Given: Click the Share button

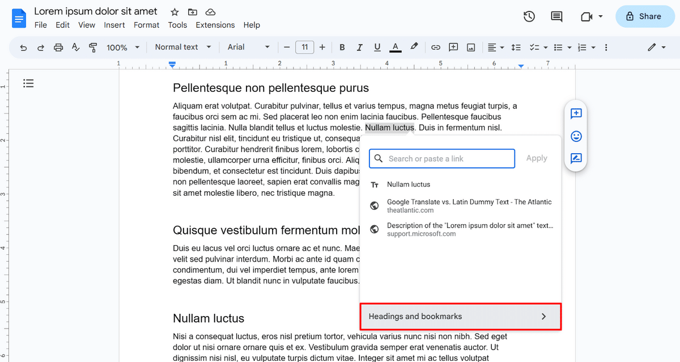Looking at the screenshot, I should pos(645,16).
